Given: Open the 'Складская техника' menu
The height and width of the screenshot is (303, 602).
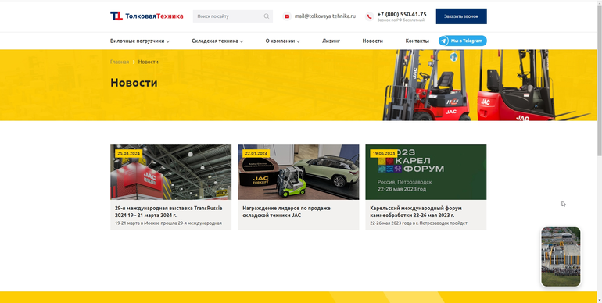Looking at the screenshot, I should pyautogui.click(x=215, y=41).
